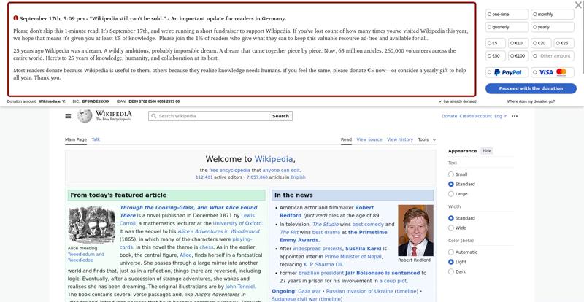The image size is (584, 302).
Task: Click the Search button
Action: (280, 116)
